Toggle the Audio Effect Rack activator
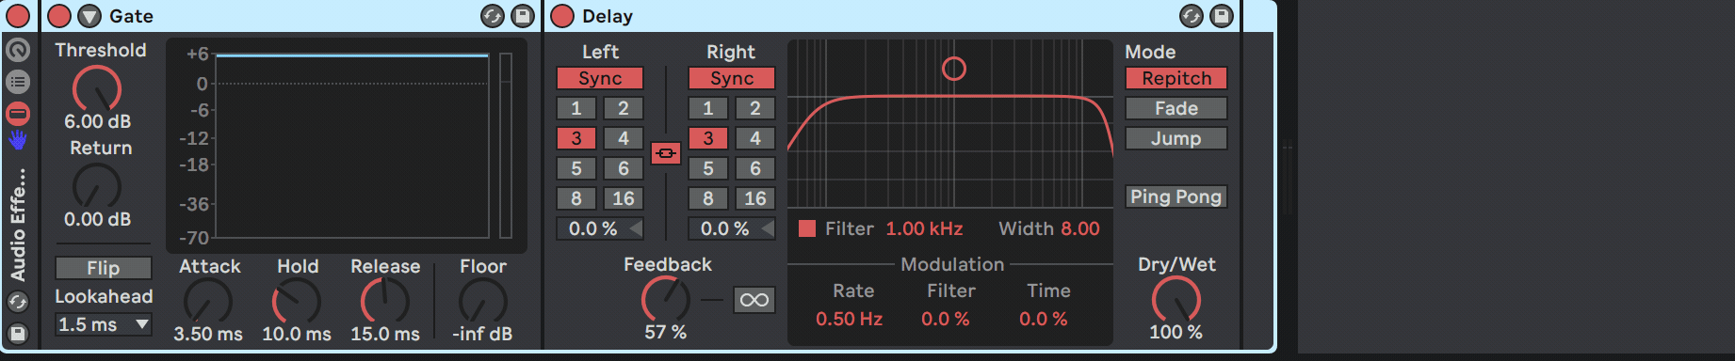The height and width of the screenshot is (361, 1735). 17,15
